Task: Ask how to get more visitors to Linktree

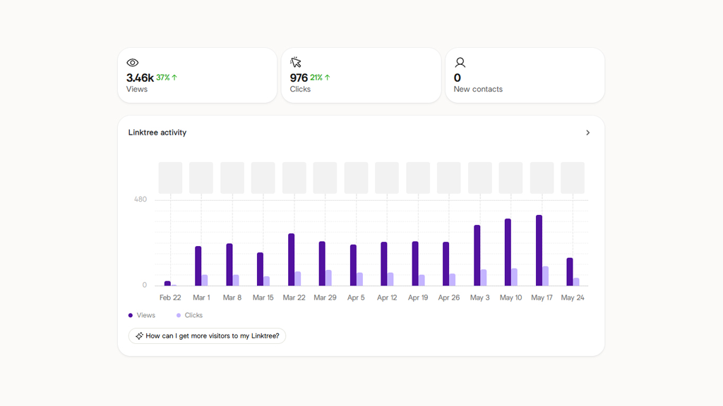Action: 207,336
